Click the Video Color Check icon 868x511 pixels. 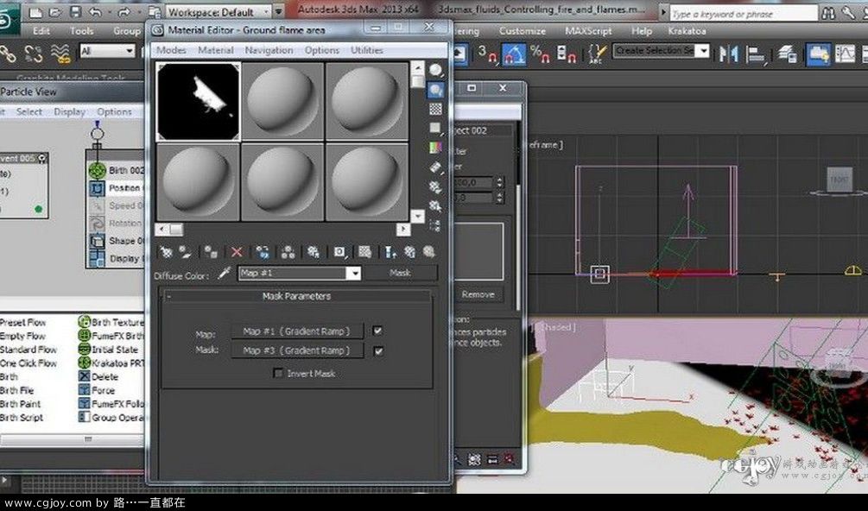coord(435,147)
